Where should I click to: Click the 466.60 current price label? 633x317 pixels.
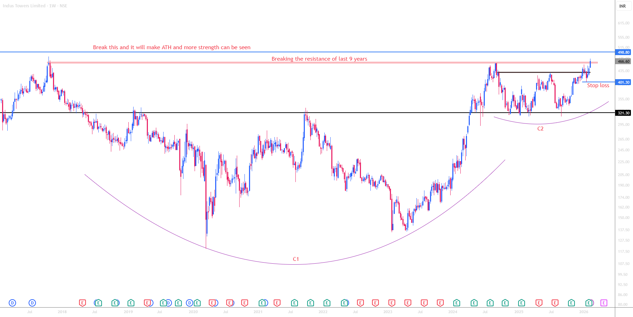tap(624, 61)
